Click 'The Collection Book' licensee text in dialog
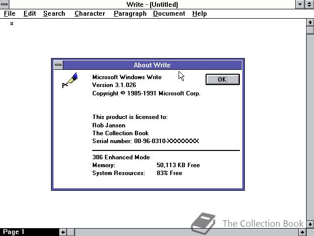The height and width of the screenshot is (236, 314). coord(121,133)
